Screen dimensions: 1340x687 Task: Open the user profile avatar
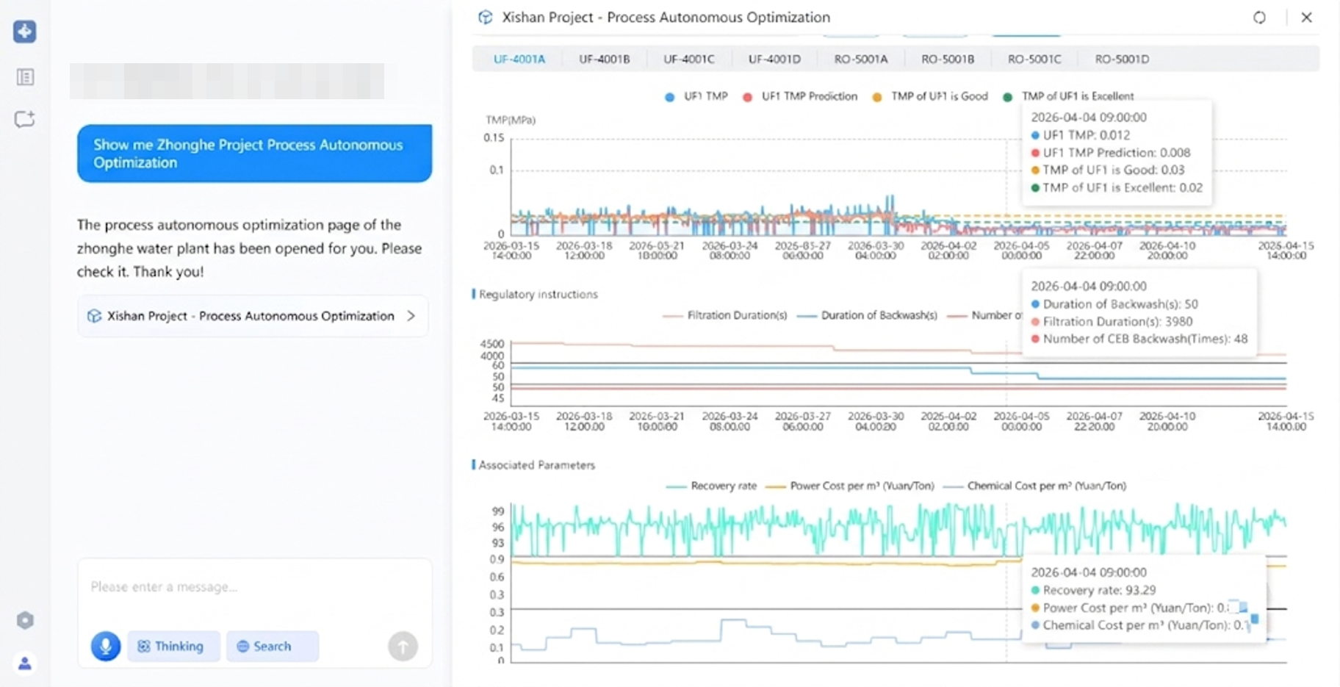click(25, 663)
